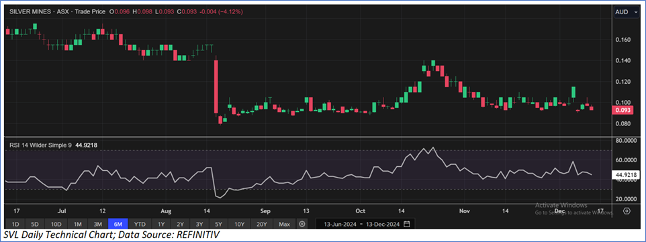Viewport: 646px width, 242px height.
Task: Select the 10Y time range
Action: [239, 225]
